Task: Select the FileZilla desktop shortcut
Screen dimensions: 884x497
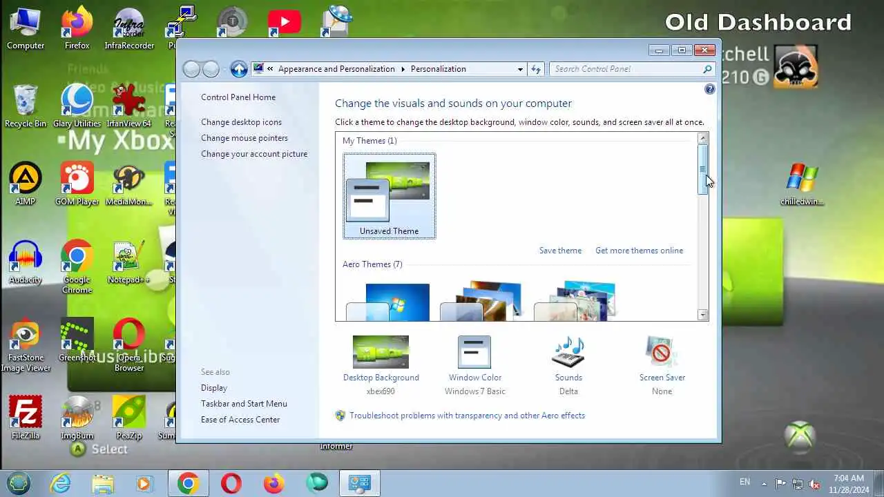Action: pyautogui.click(x=26, y=419)
